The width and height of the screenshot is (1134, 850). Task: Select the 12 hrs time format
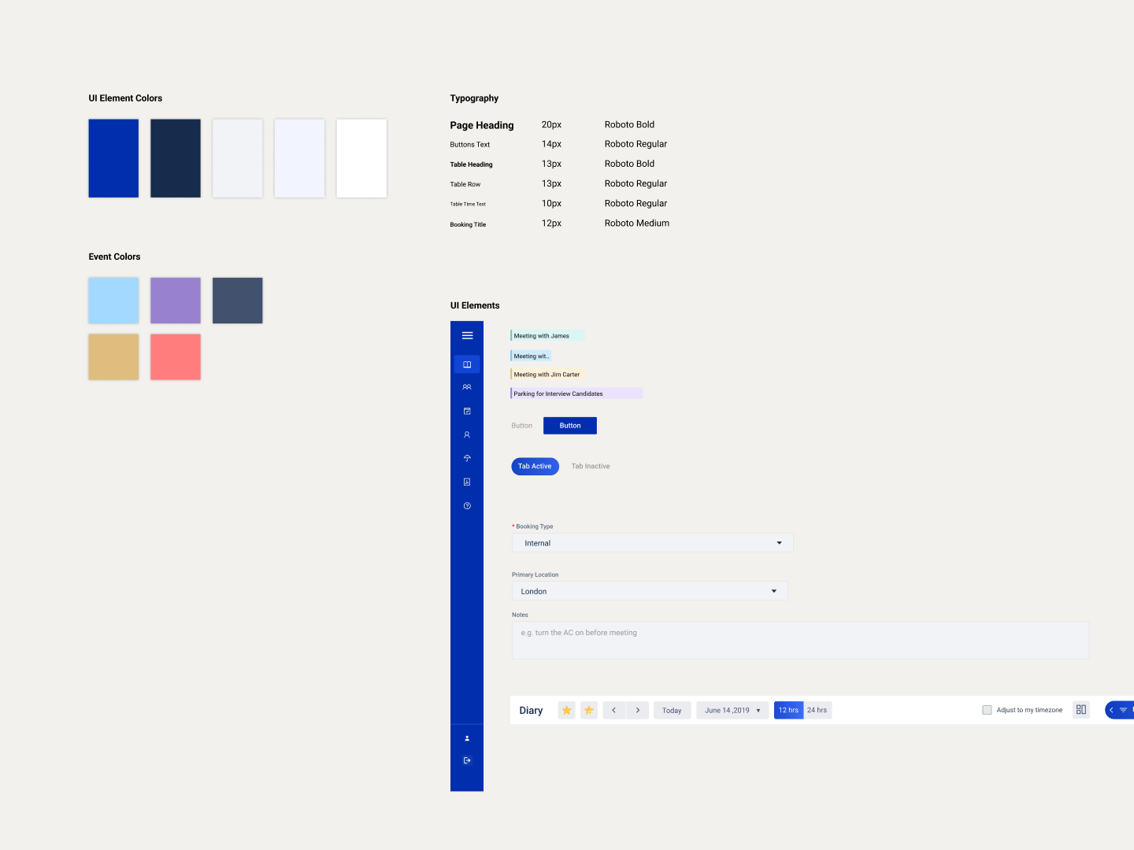pos(788,710)
